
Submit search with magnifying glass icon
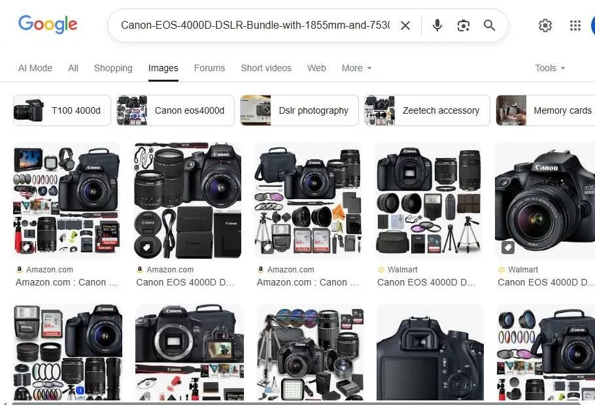[490, 25]
